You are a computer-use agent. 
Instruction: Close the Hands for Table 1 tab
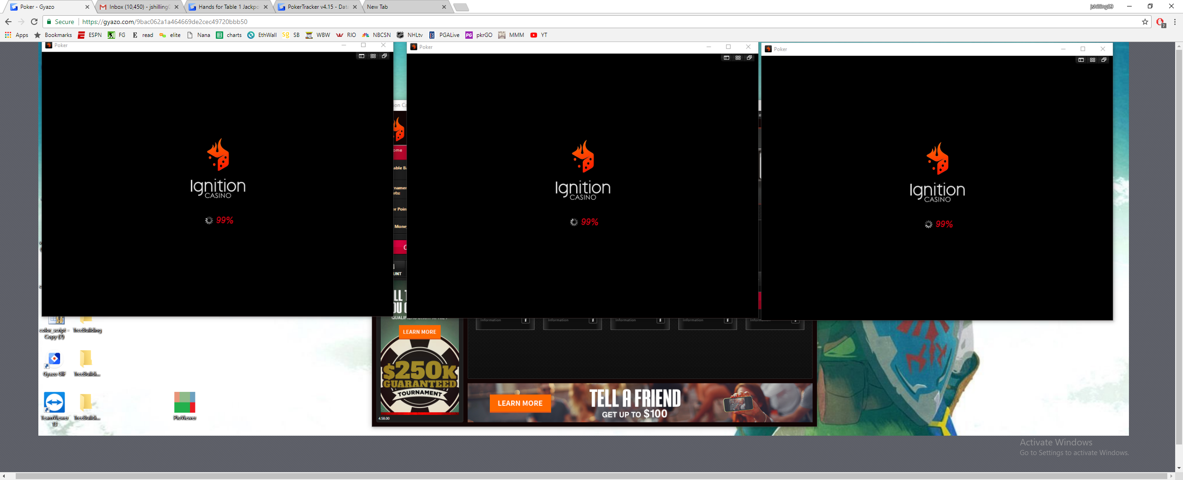[266, 7]
